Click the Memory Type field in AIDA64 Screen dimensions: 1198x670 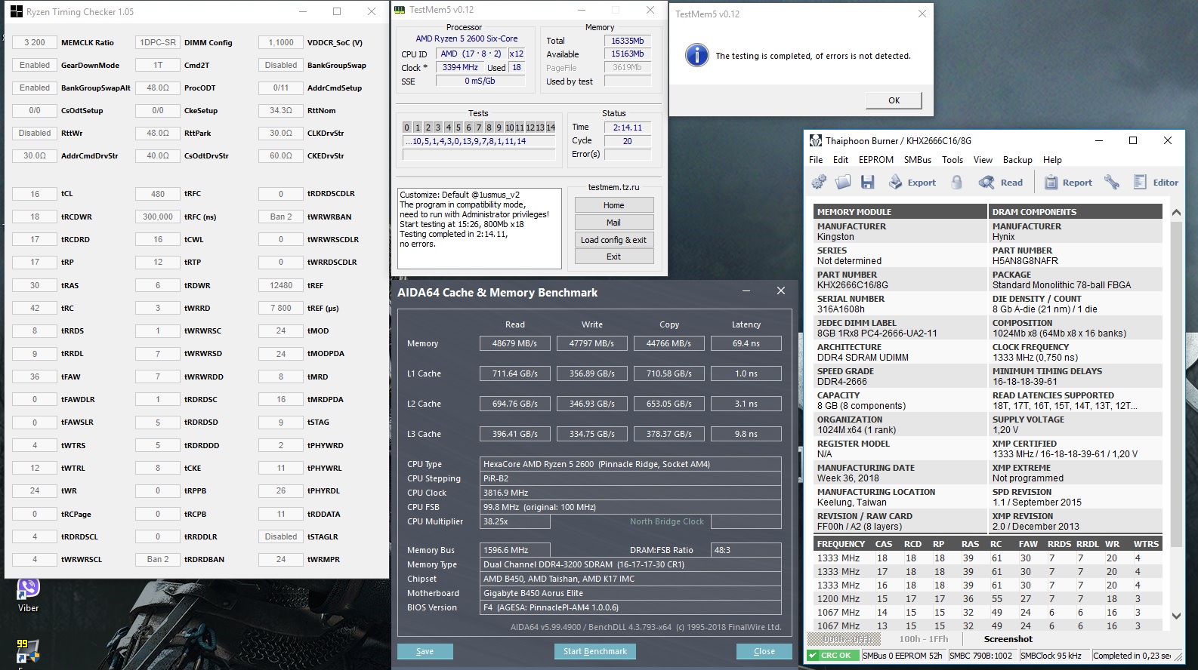[x=631, y=564]
